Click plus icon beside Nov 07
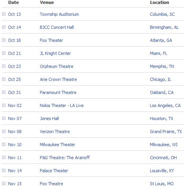 point(4,118)
